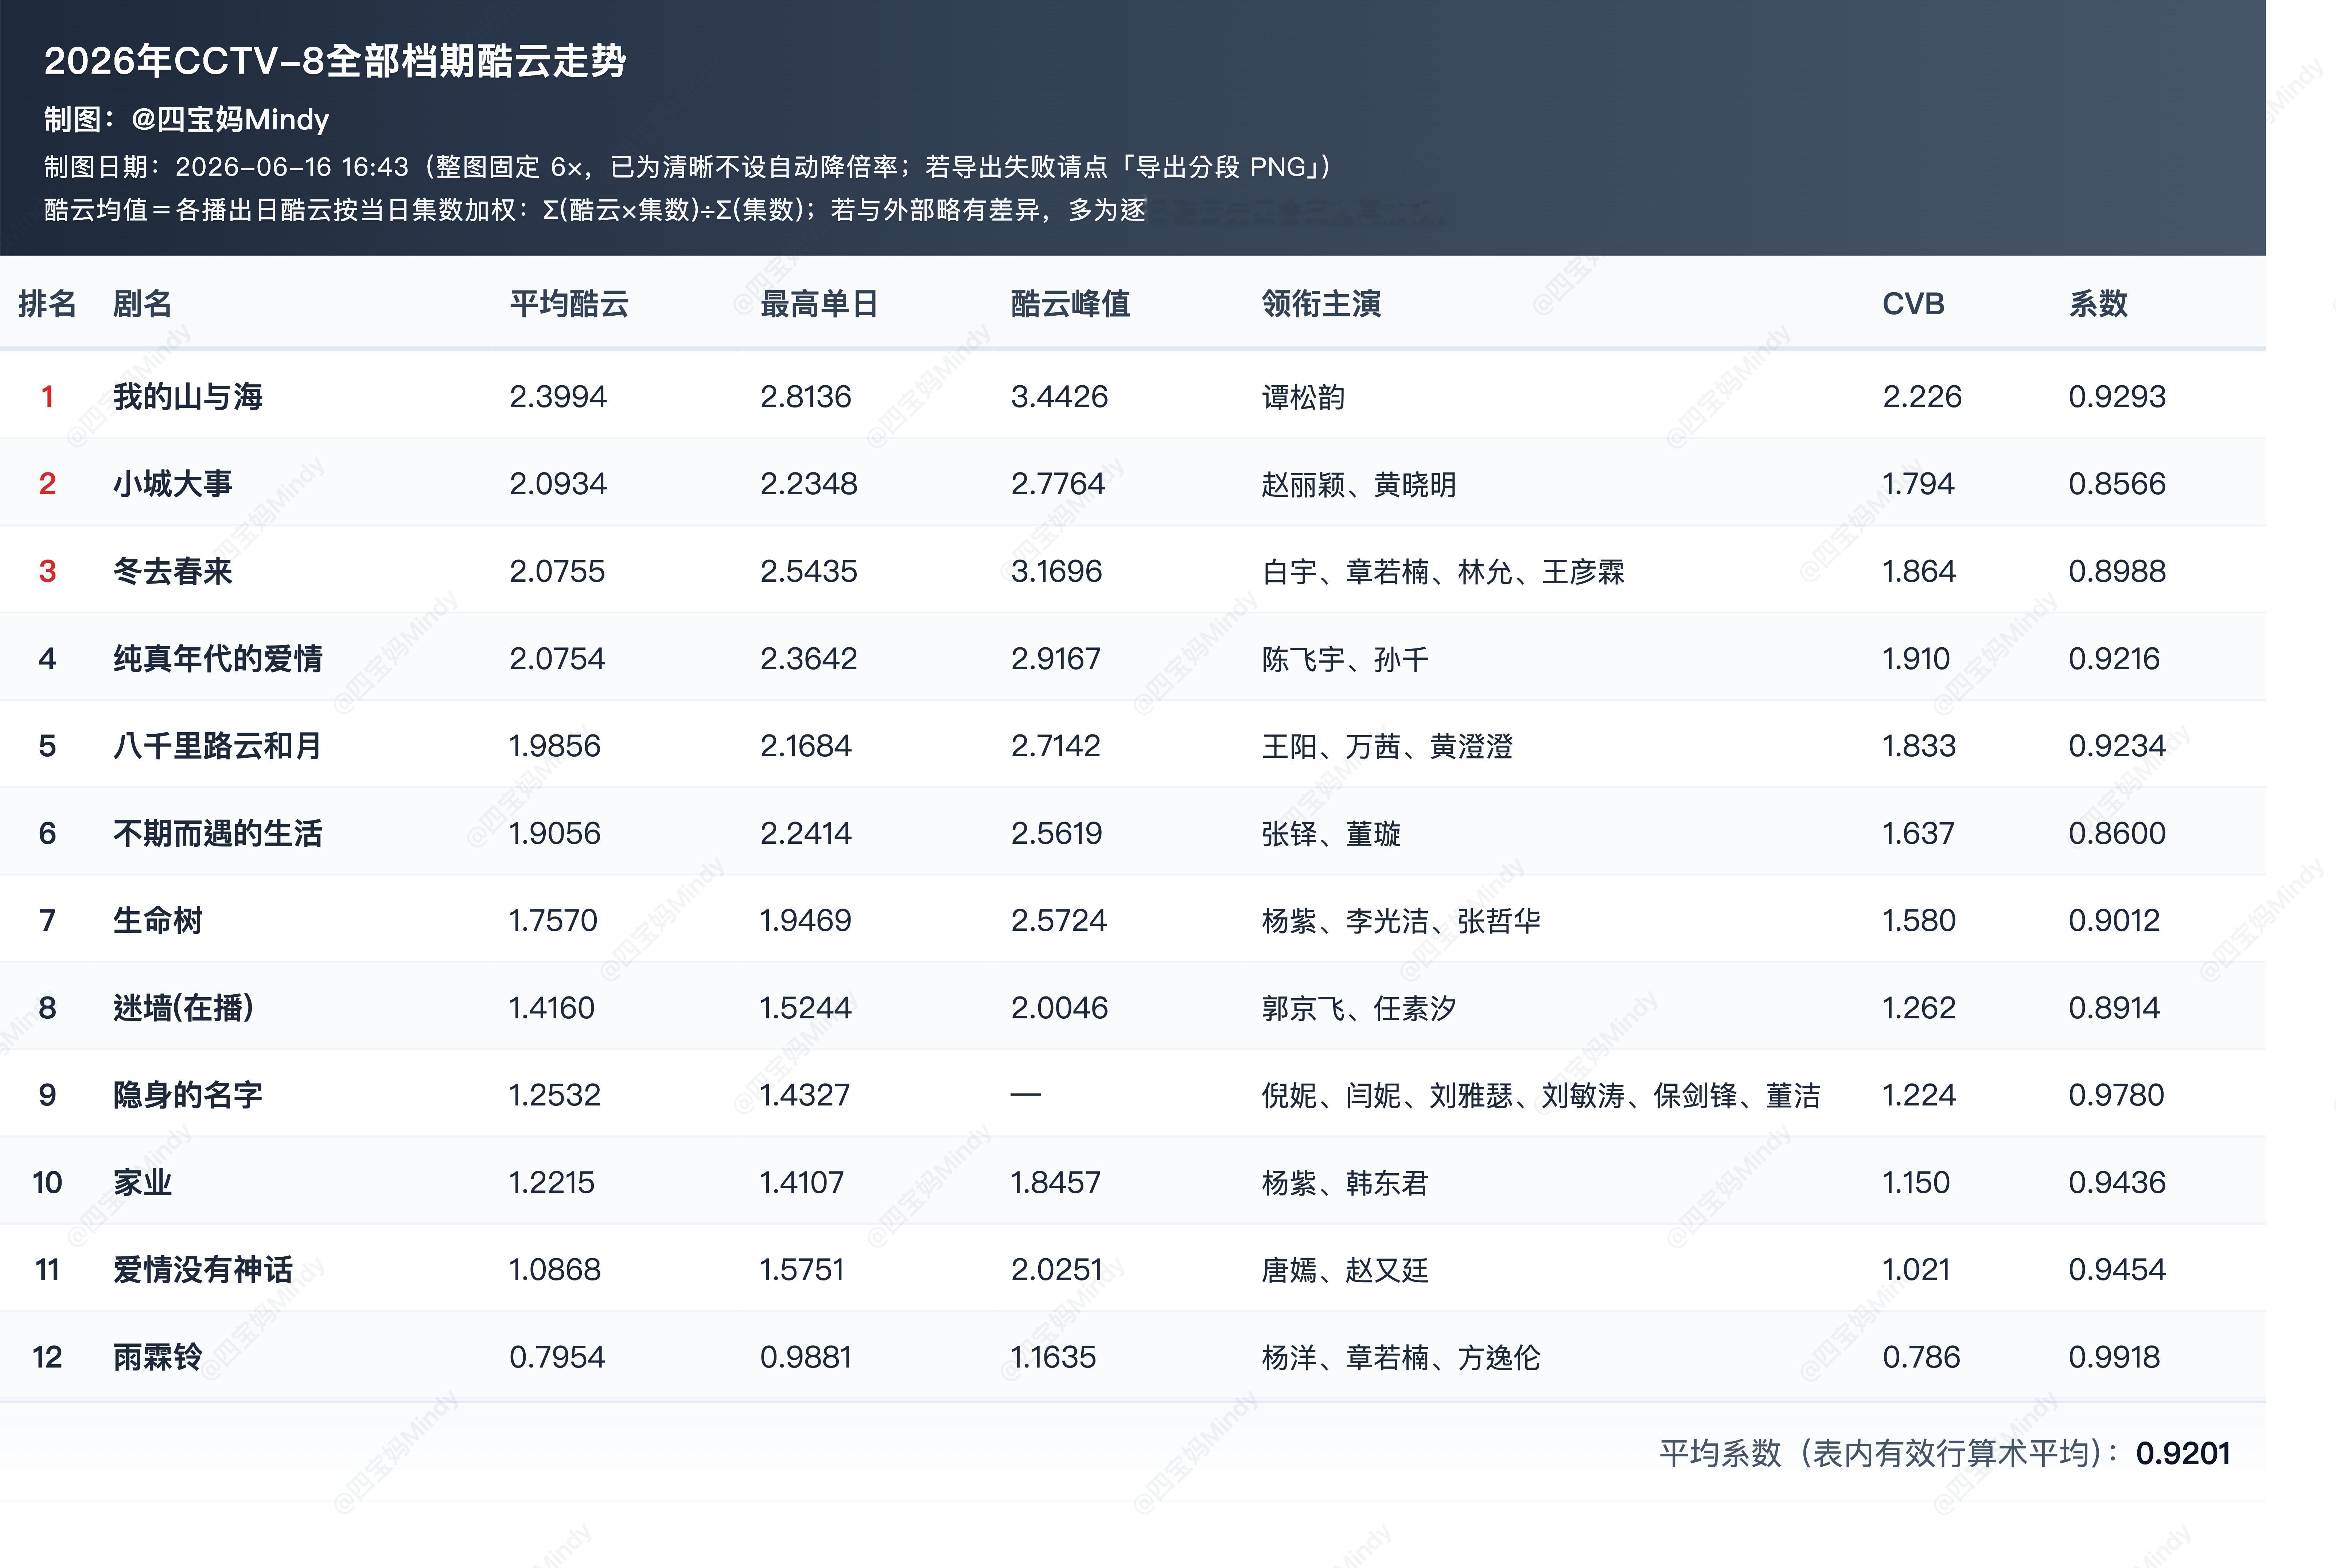Viewport: 2336px width, 1568px height.
Task: Click peak value 3.1696
Action: point(1057,571)
